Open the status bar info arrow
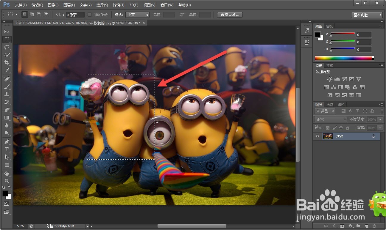The image size is (386, 230). pyautogui.click(x=87, y=226)
